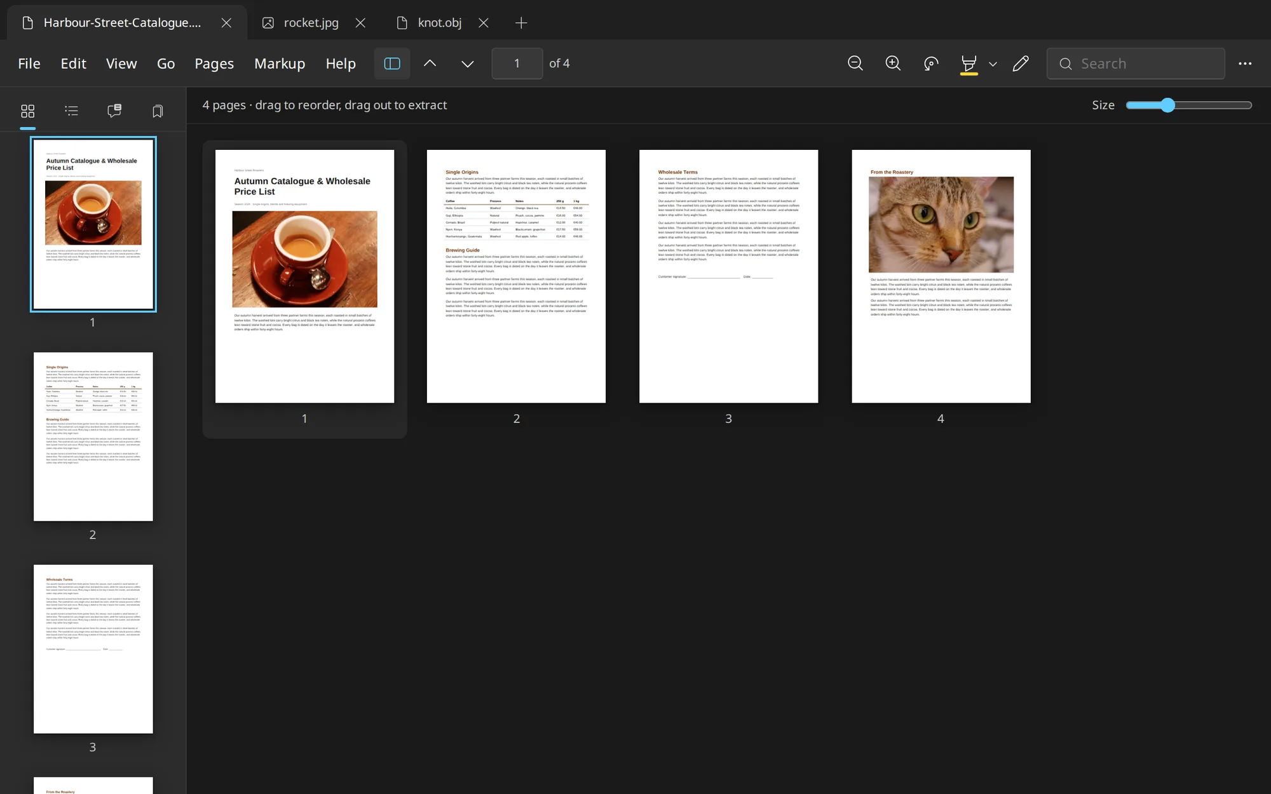Screen dimensions: 1271x794
Task: Adjust the thumbnail Size slider
Action: (1188, 105)
